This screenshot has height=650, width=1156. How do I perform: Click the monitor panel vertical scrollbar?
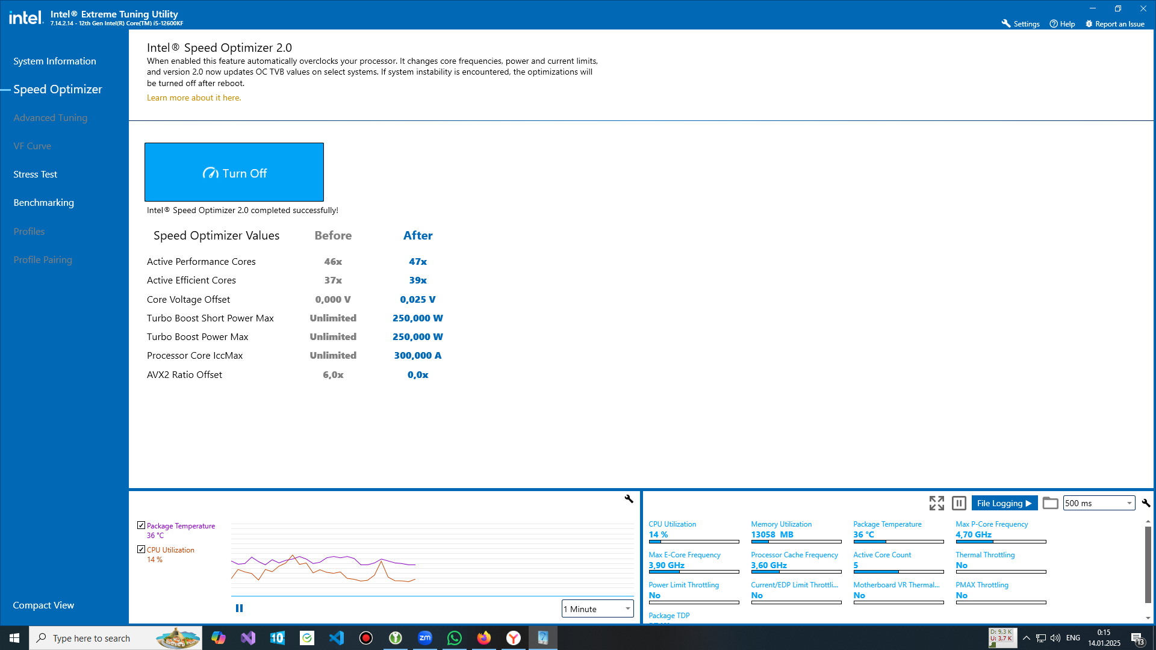(1148, 566)
